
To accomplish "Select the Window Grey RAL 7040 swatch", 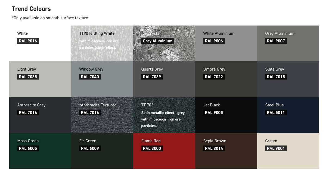I will (x=102, y=79).
